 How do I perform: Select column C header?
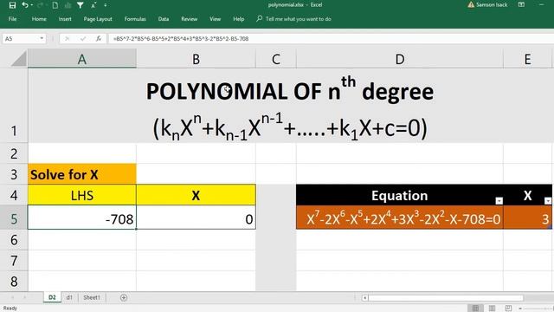[276, 59]
